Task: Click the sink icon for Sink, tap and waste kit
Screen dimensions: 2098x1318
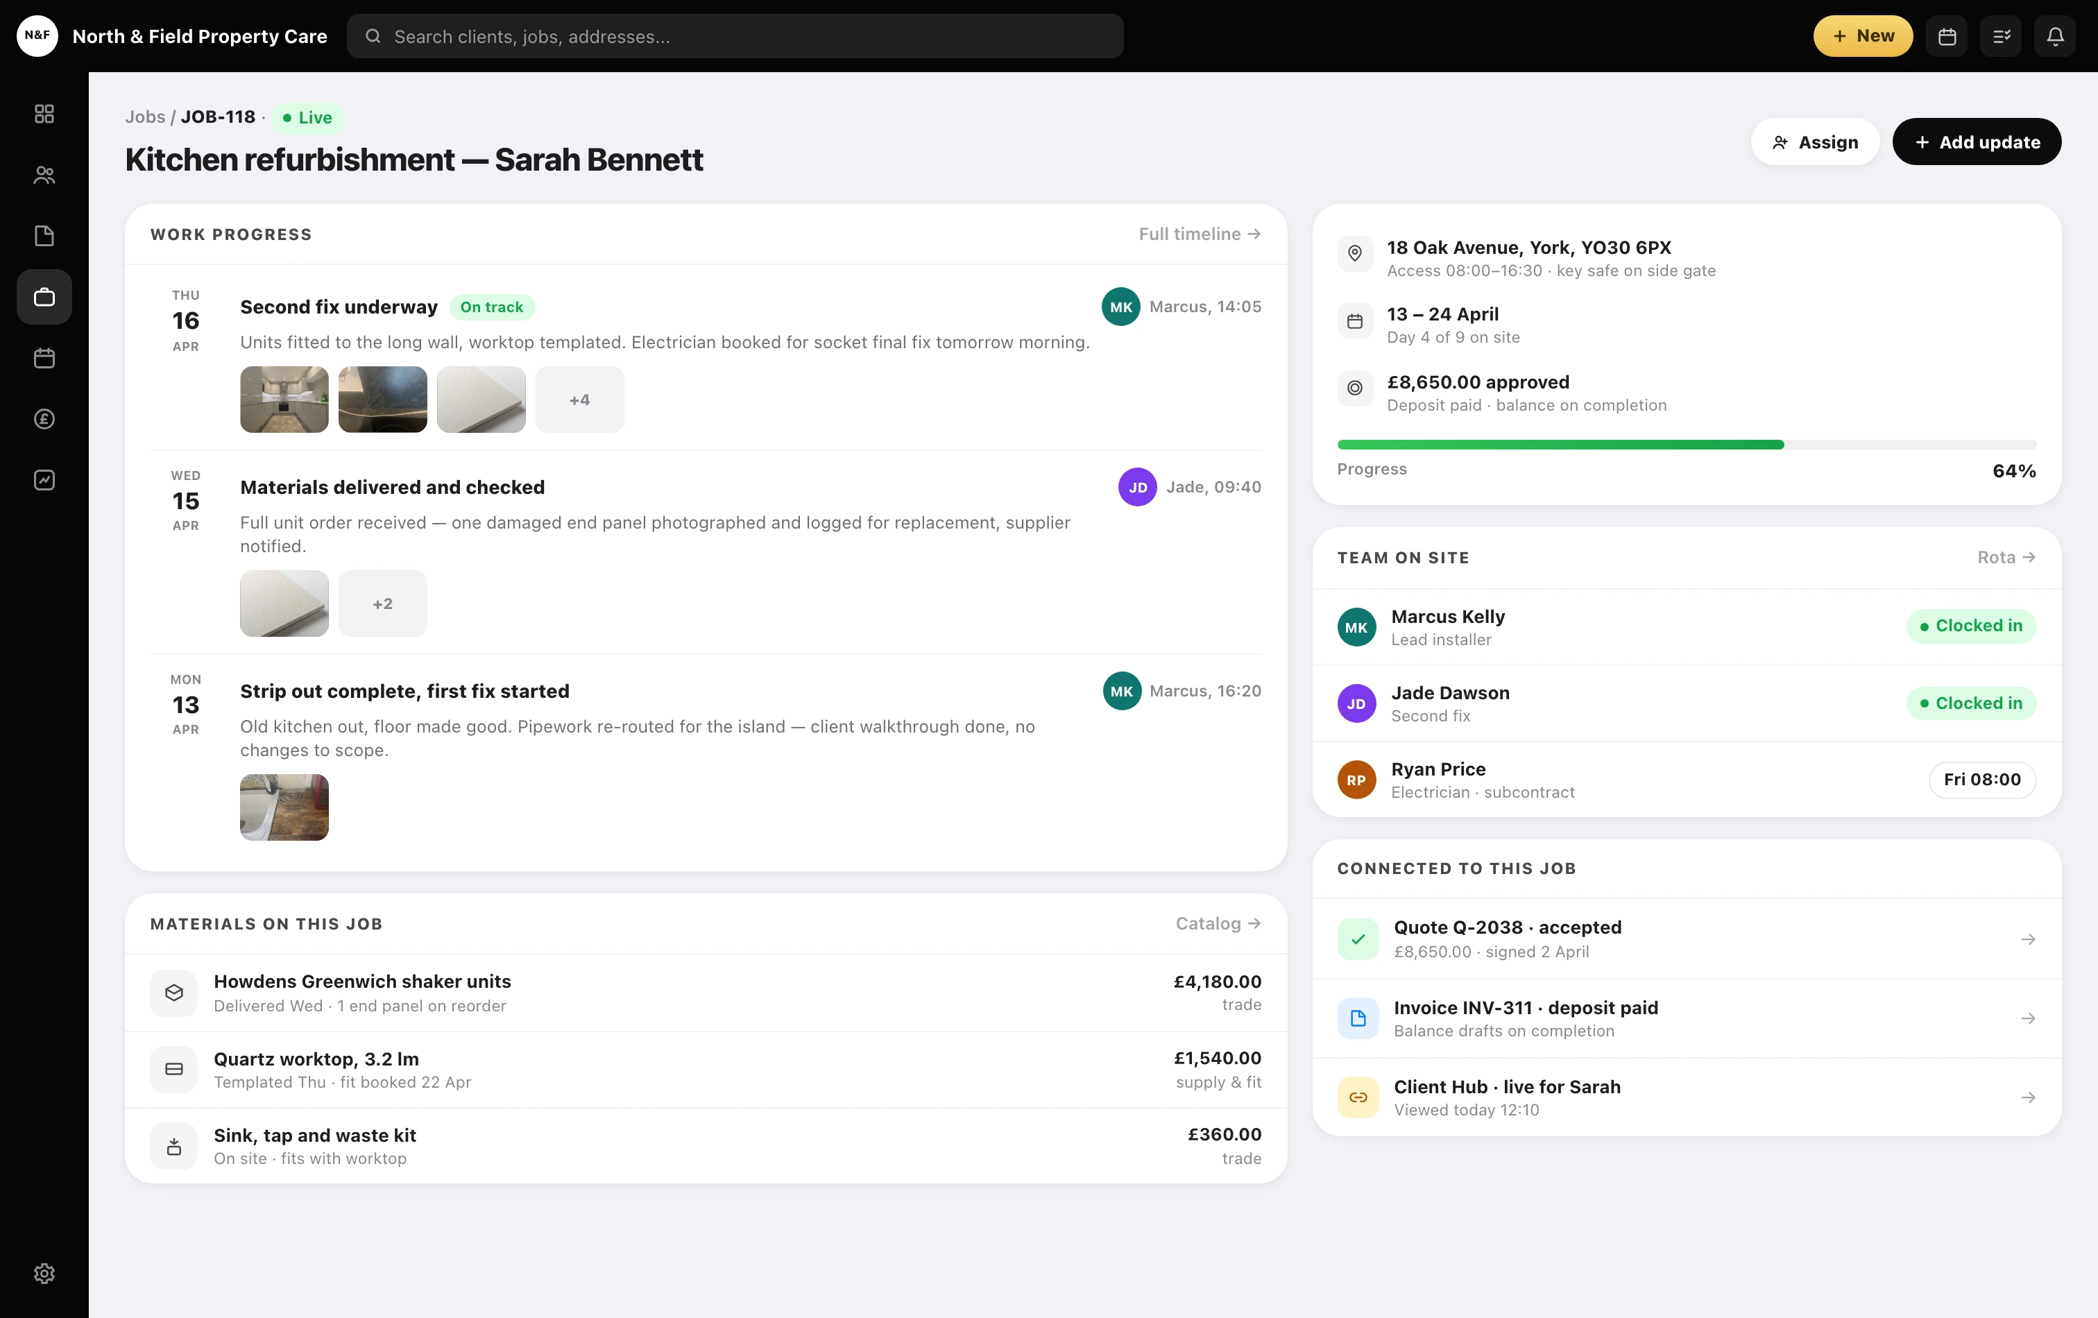Action: pos(173,1147)
